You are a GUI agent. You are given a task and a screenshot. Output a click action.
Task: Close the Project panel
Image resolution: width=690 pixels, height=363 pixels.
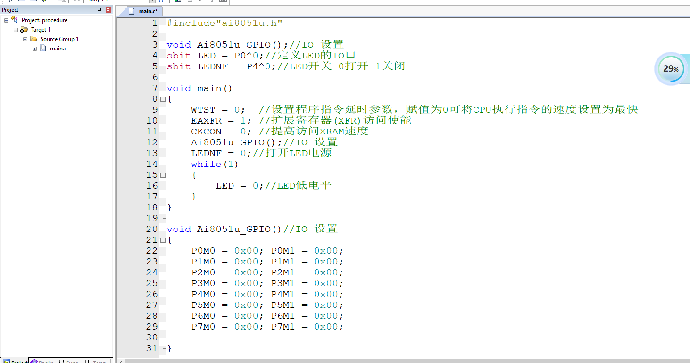click(108, 10)
